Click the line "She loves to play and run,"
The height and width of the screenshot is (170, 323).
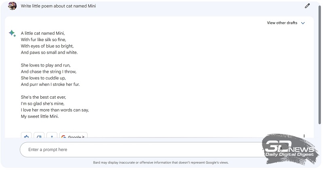(46, 65)
